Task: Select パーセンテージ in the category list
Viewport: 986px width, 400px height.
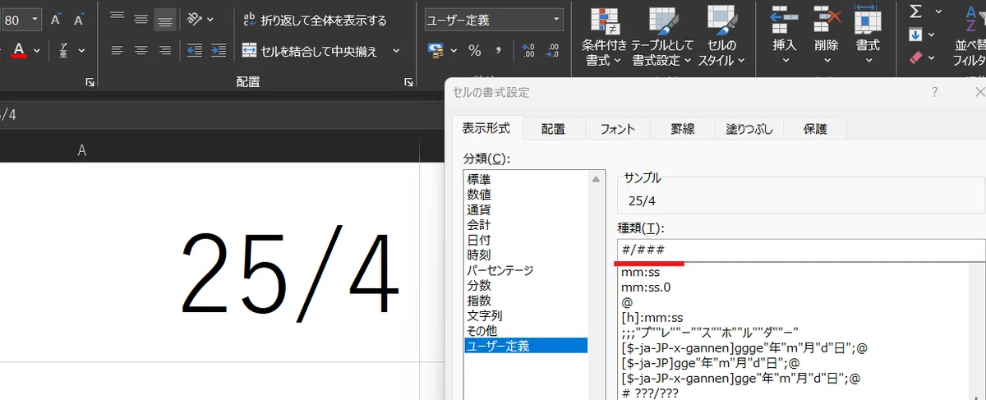Action: tap(526, 269)
